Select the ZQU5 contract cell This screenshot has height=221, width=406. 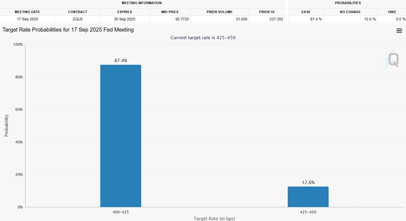(78, 19)
